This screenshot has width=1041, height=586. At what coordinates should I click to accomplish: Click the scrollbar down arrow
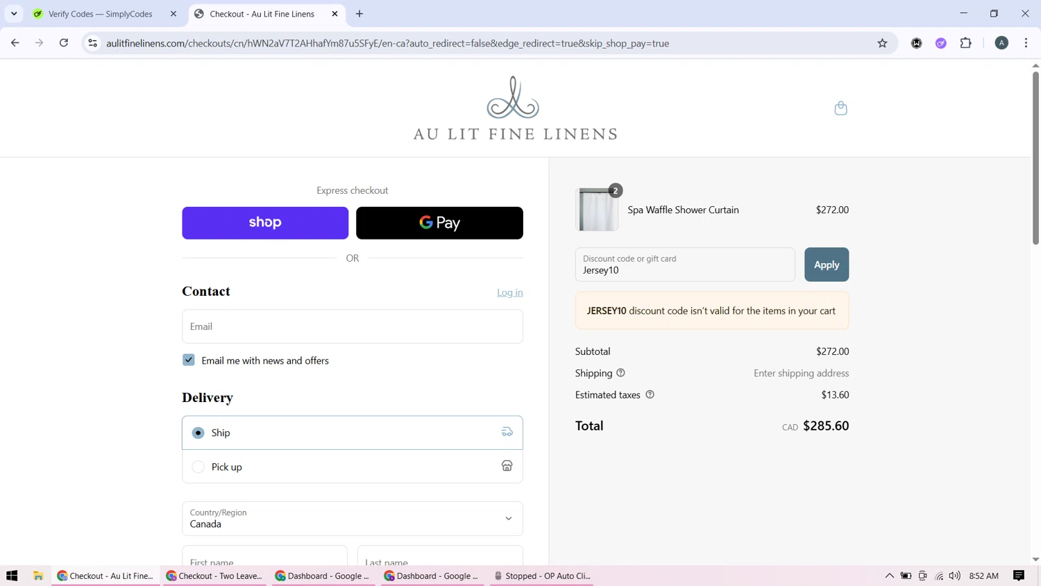click(x=1035, y=560)
